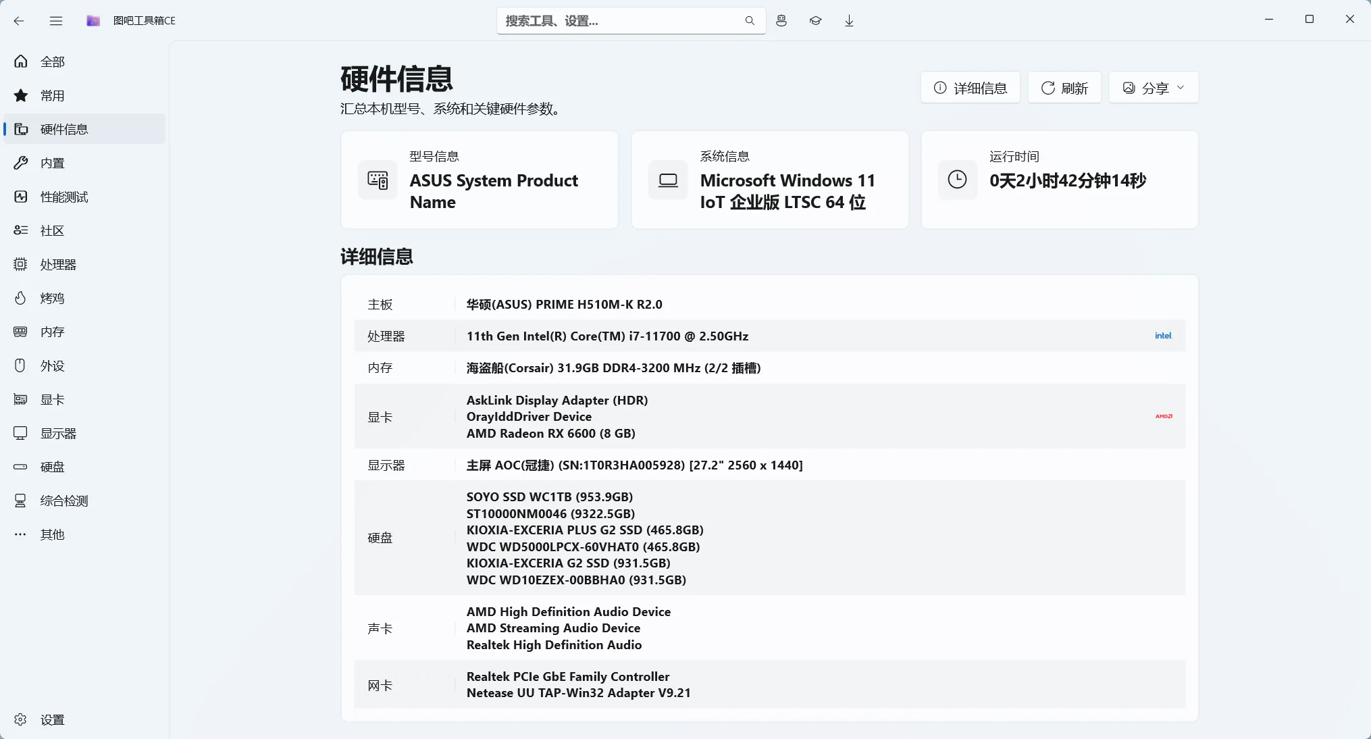Viewport: 1371px width, 739px height.
Task: Open 设置 at sidebar bottom
Action: (84, 719)
